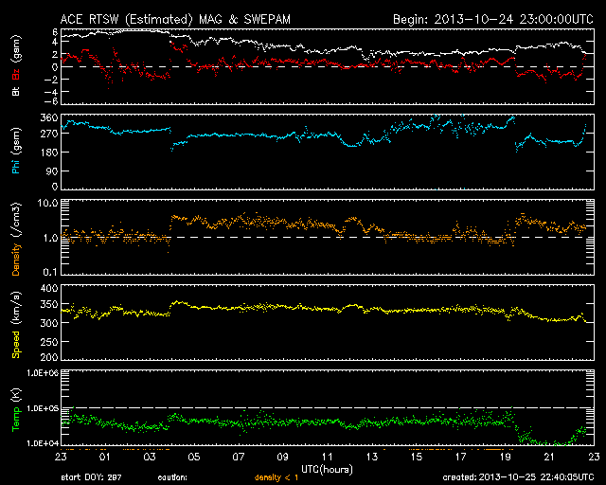This screenshot has height=485, width=606.
Task: Click the '270' value on Phi axis
Action: coord(49,134)
